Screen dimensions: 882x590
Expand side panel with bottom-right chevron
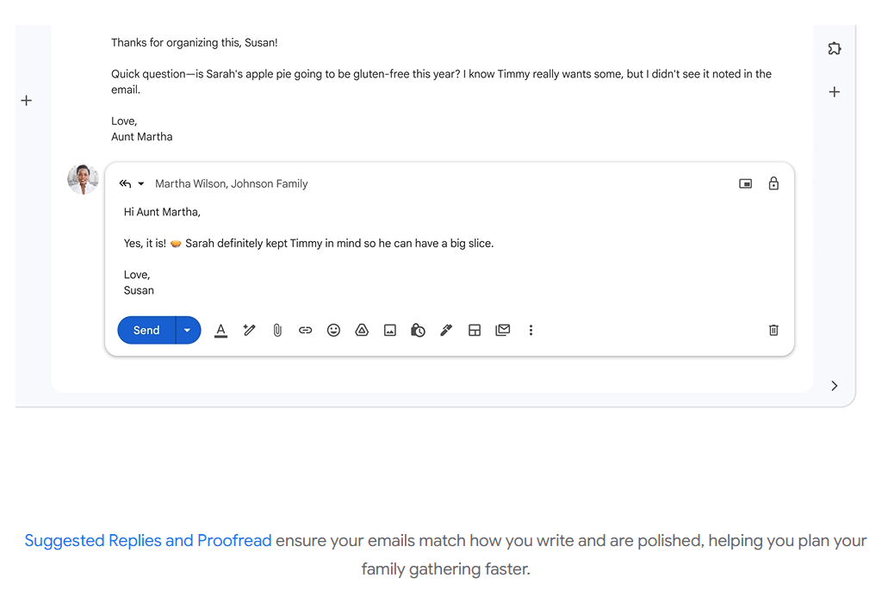[834, 386]
